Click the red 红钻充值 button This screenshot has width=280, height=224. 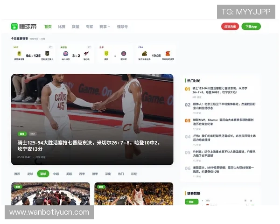(230, 27)
